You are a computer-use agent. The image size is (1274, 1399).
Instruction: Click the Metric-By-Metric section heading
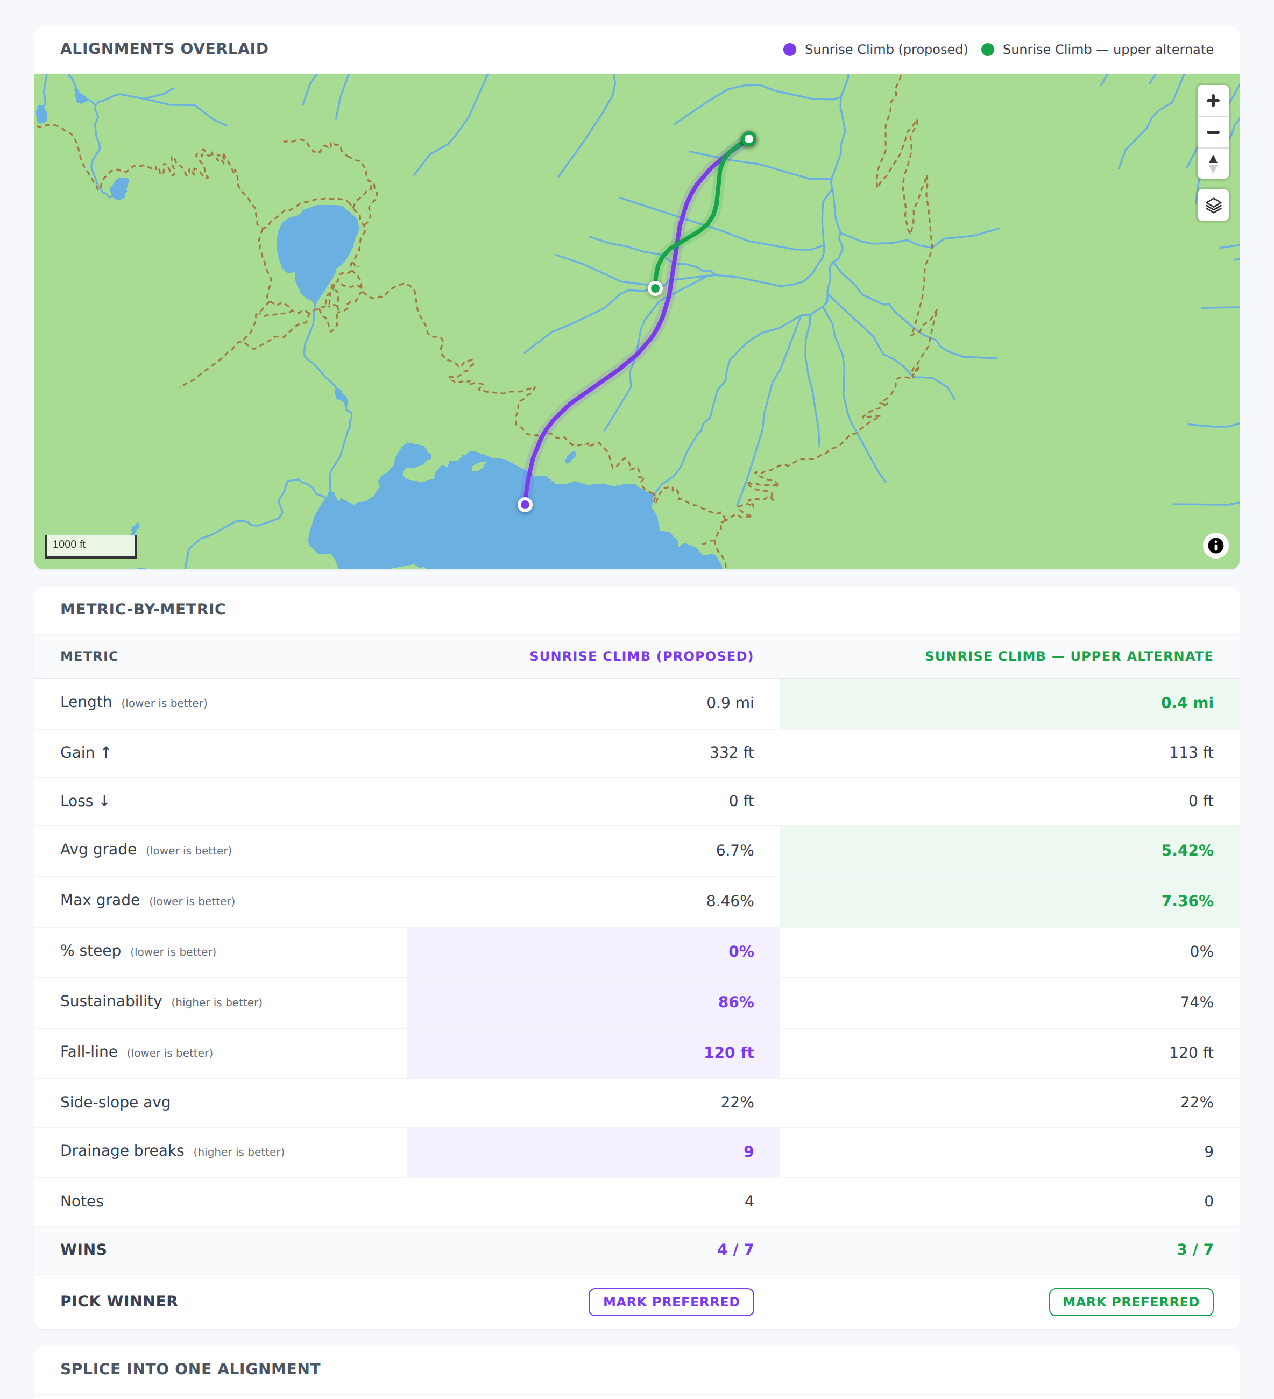tap(143, 609)
